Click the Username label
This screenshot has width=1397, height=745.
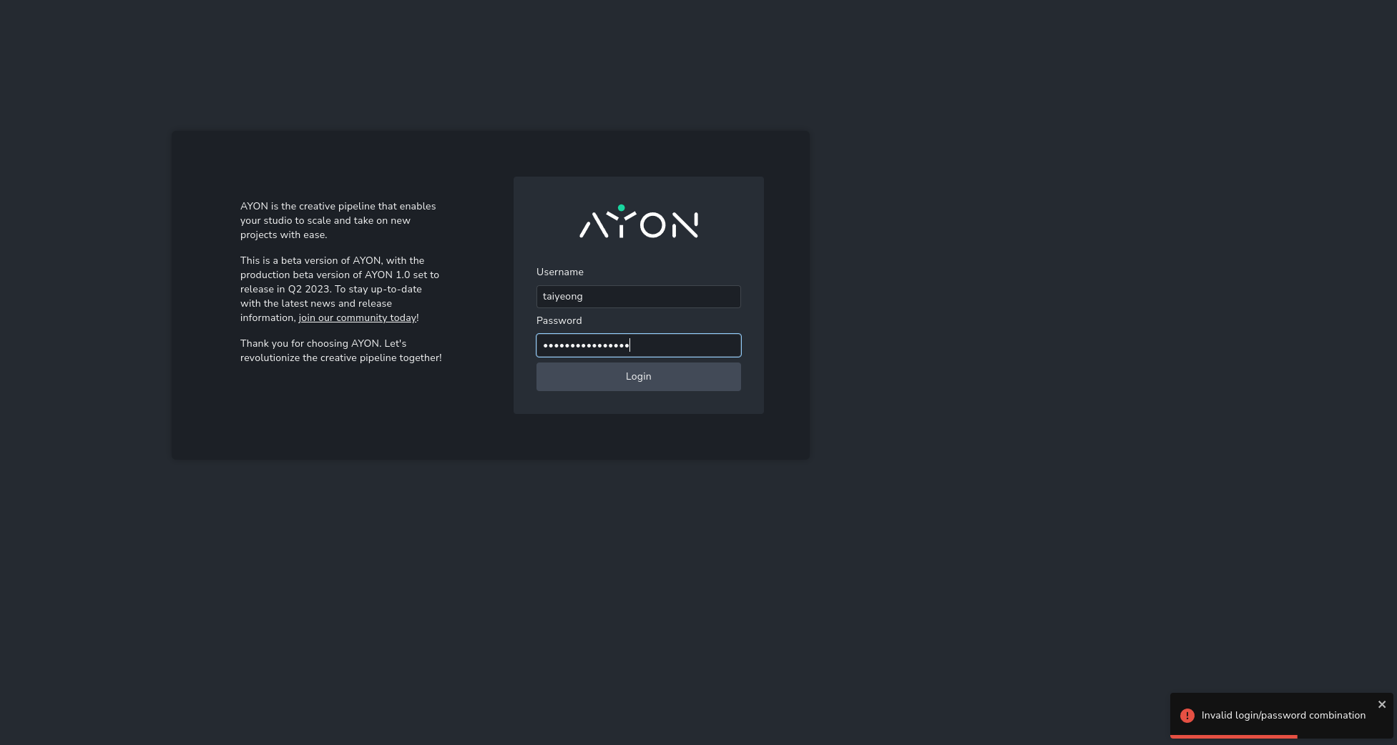[560, 272]
